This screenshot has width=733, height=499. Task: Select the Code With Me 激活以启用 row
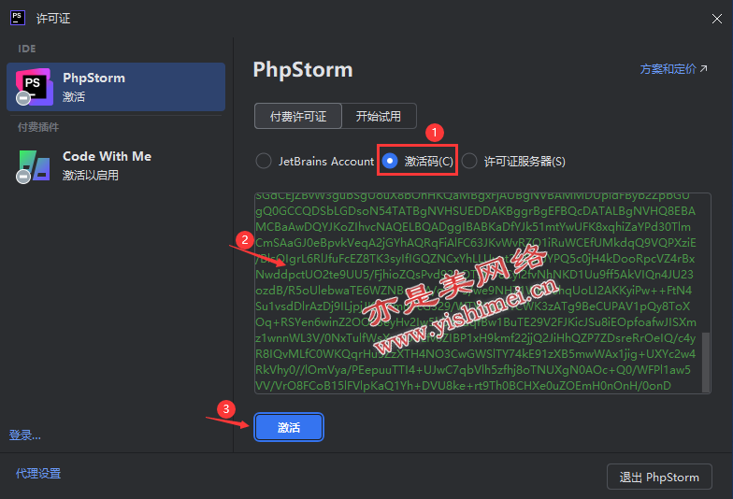pyautogui.click(x=116, y=165)
